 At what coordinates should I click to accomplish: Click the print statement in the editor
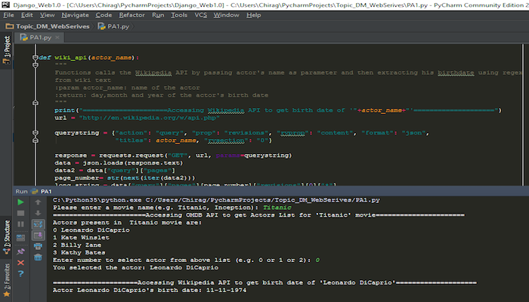click(x=278, y=110)
